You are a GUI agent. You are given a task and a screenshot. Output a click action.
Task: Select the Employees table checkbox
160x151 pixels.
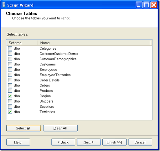point(10,70)
